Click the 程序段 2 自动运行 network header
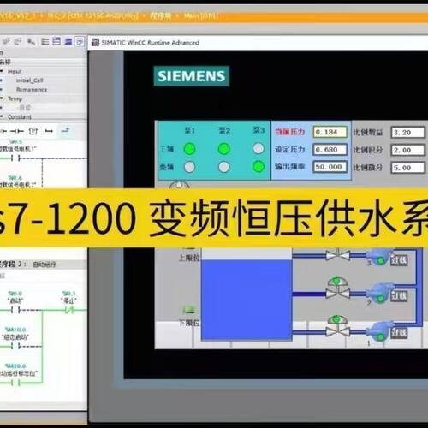Screen dimensions: 428x428 coord(44,265)
